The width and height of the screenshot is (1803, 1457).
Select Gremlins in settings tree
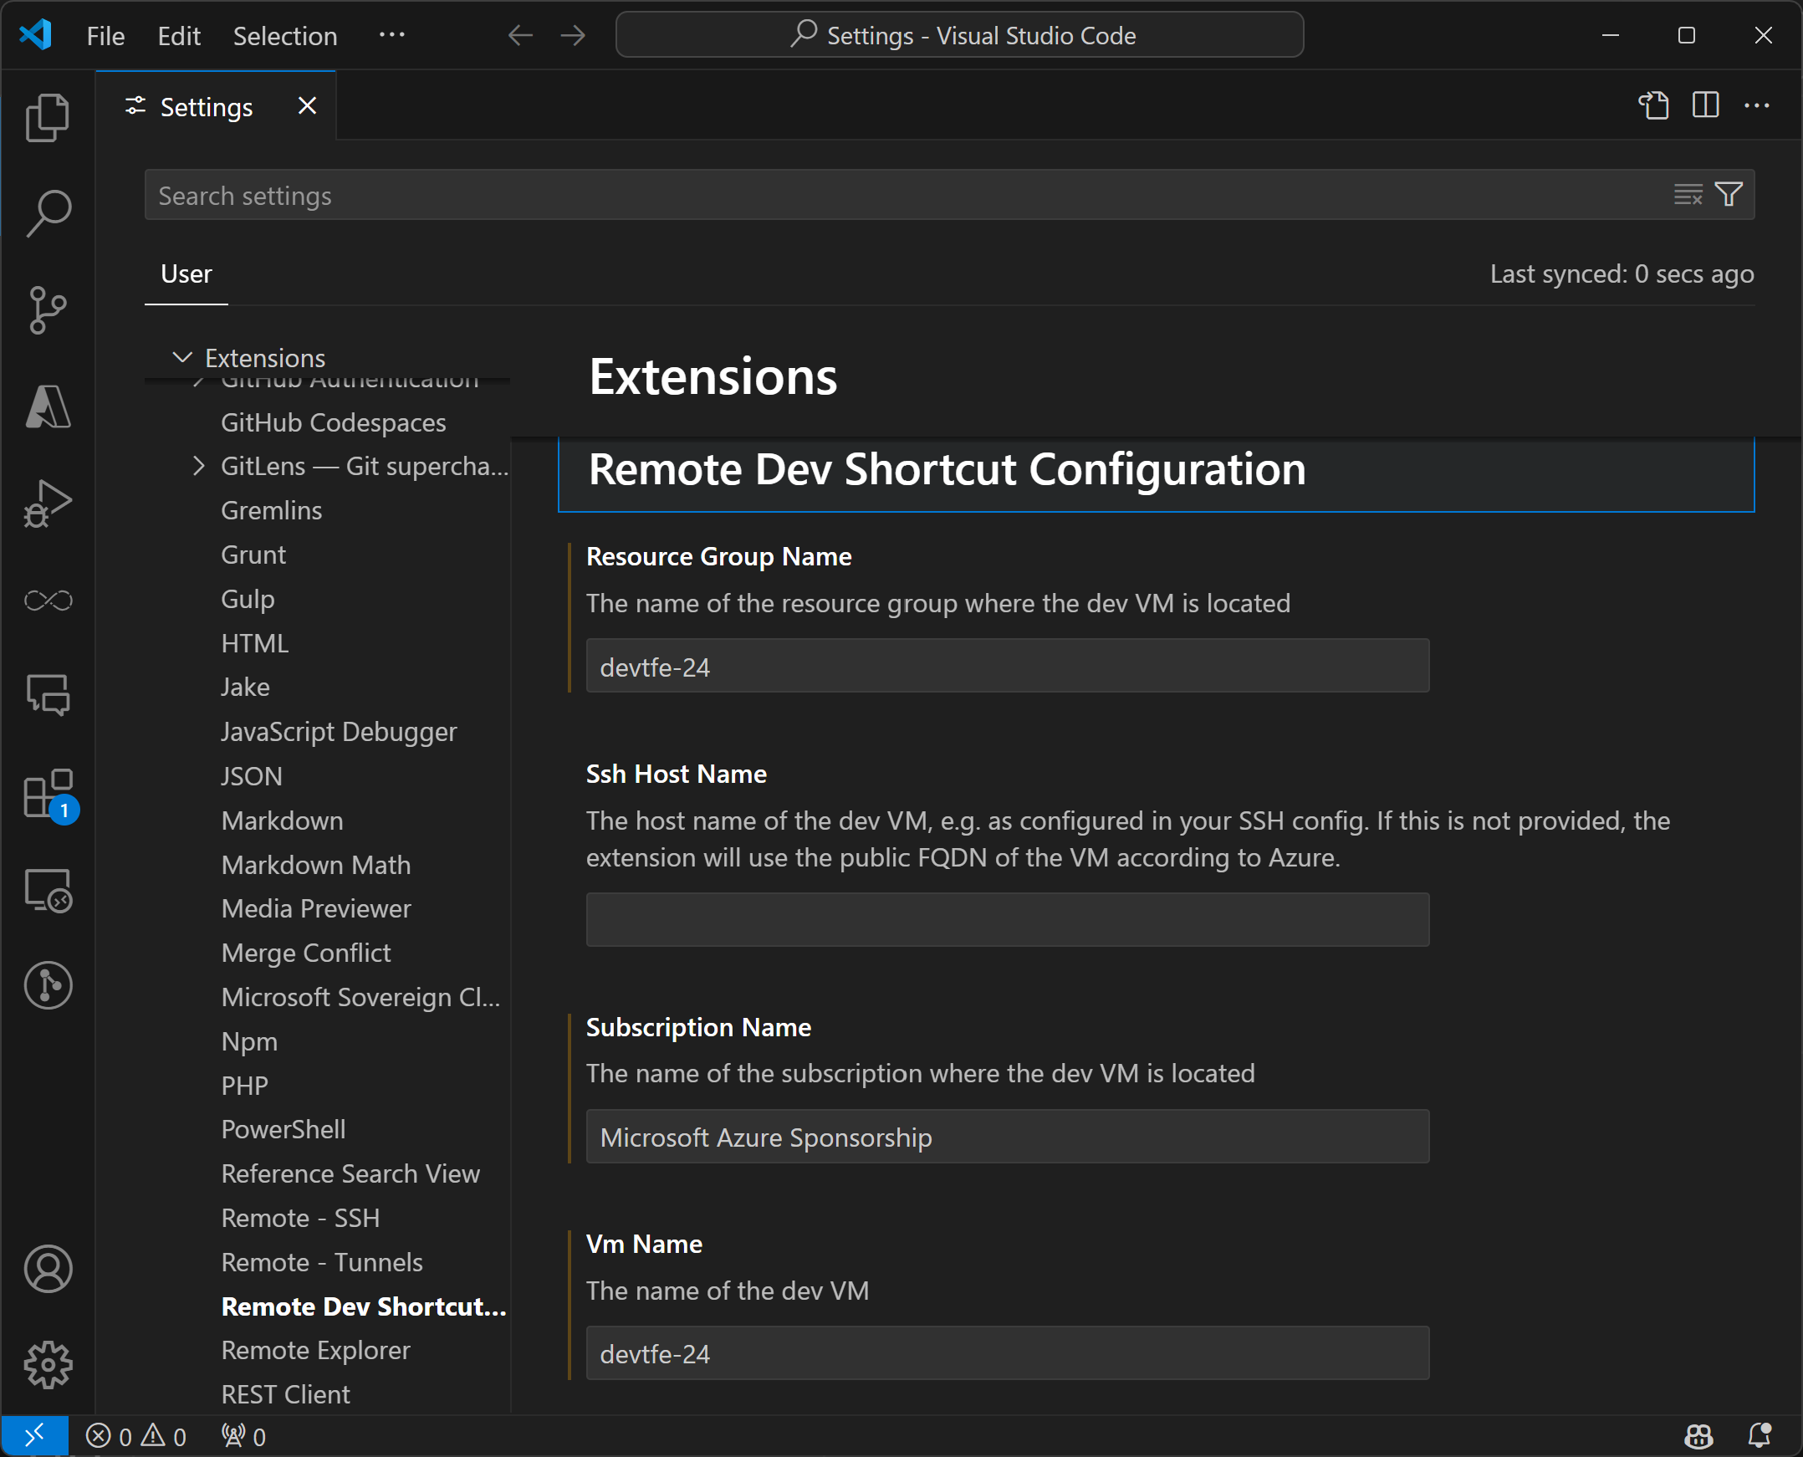coord(271,510)
